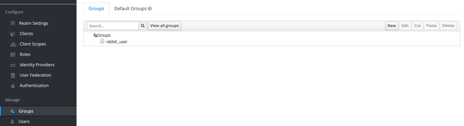The image size is (464, 126).
Task: Click the Identity Providers arrows icon
Action: [x=13, y=65]
